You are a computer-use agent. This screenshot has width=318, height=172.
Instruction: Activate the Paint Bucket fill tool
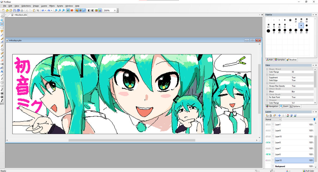(x=2, y=68)
